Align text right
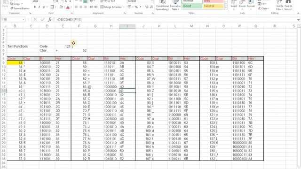This screenshot has height=169, width=301. point(86,7)
